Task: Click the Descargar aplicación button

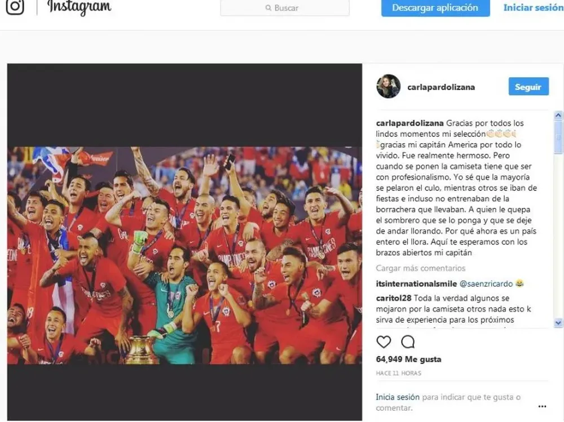Action: [435, 7]
